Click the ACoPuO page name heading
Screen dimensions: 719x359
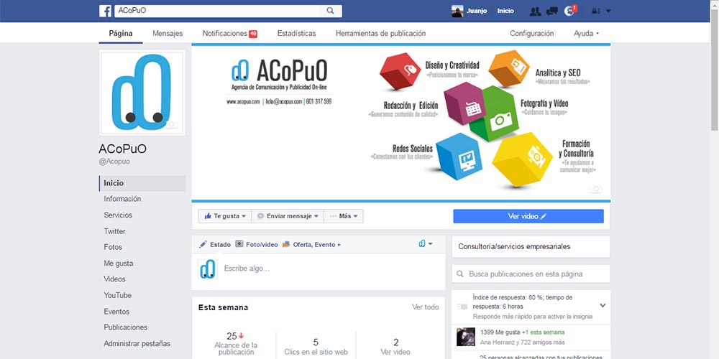(x=122, y=149)
